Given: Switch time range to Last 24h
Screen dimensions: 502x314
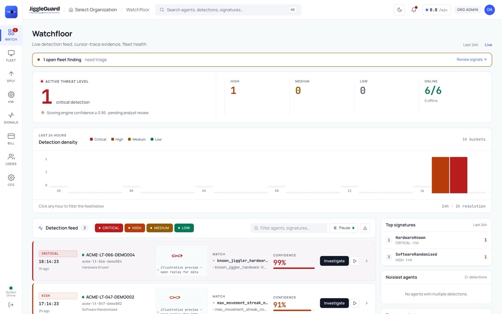Looking at the screenshot, I should tap(471, 45).
